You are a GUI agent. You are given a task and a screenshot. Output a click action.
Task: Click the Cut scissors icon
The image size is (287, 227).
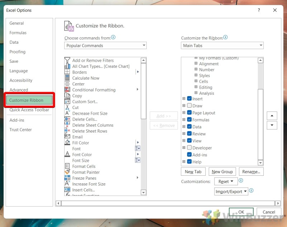[x=67, y=107]
